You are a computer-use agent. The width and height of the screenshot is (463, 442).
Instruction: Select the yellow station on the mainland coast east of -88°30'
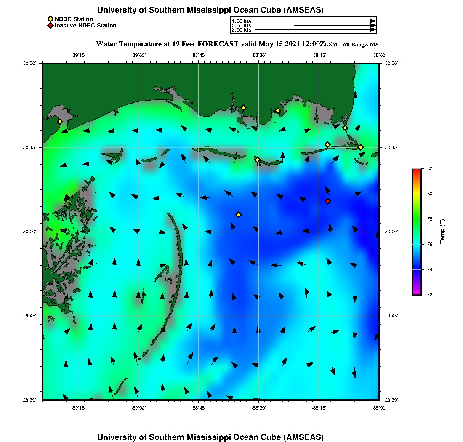click(x=278, y=111)
